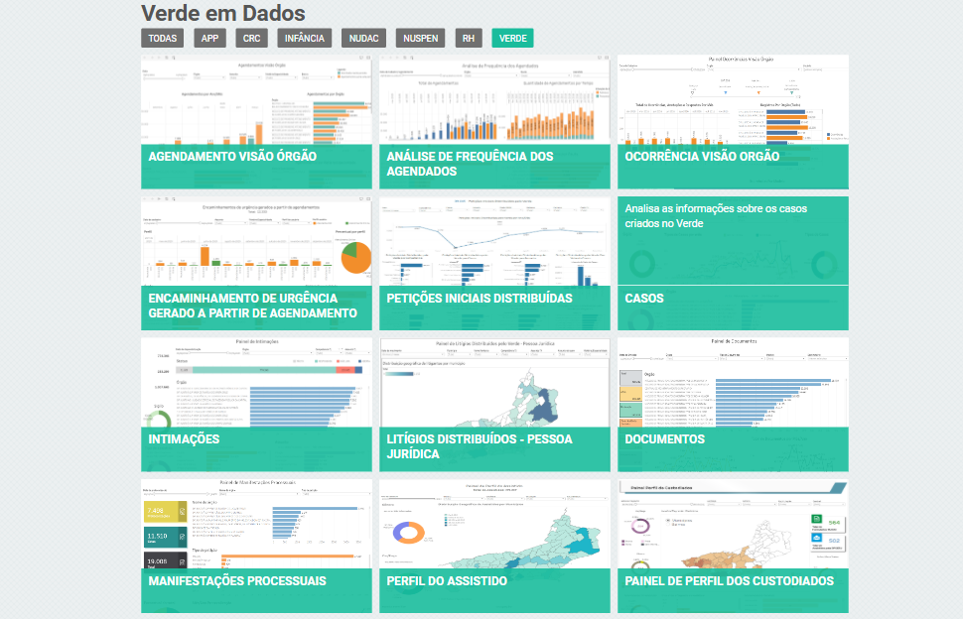963x619 pixels.
Task: Select the TODAS filter tab
Action: pos(163,39)
